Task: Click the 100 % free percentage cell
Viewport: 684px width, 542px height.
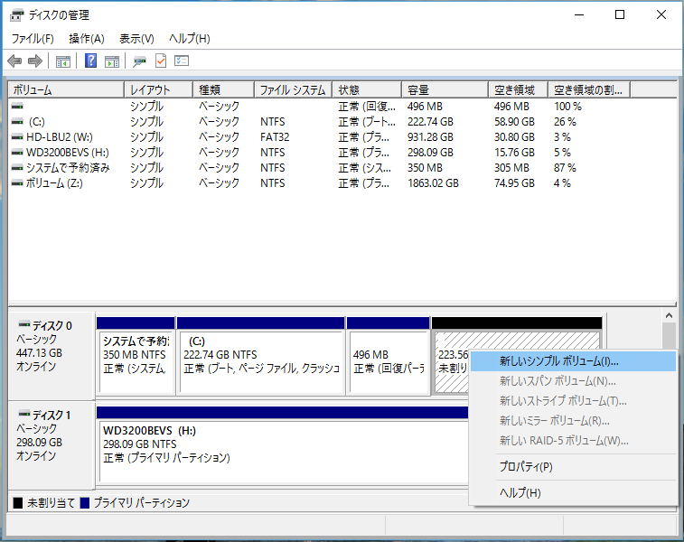Action: 567,106
